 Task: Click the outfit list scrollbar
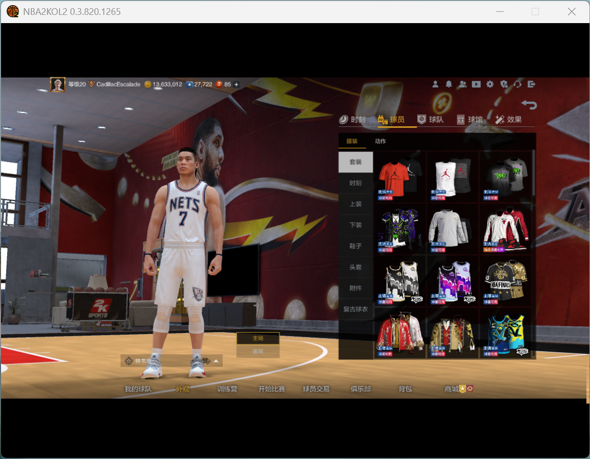pyautogui.click(x=534, y=173)
